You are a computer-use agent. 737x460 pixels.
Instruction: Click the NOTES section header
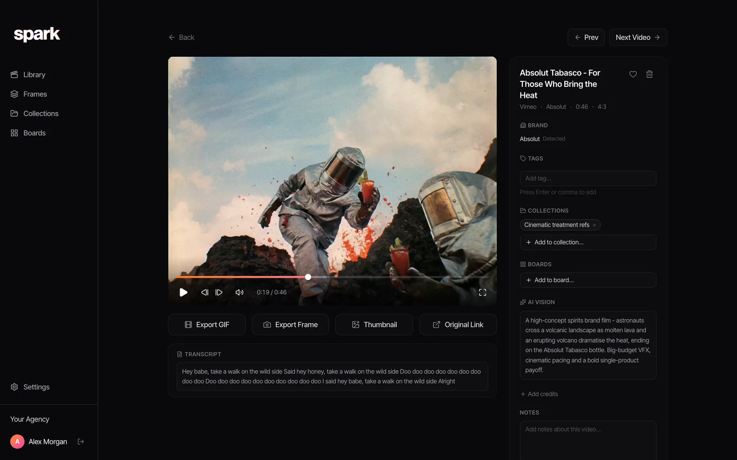529,413
